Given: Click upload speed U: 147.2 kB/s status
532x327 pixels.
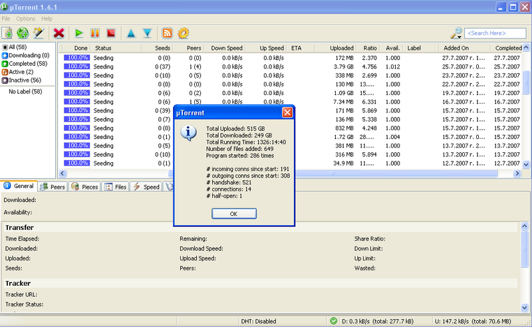Looking at the screenshot, I should tap(473, 321).
